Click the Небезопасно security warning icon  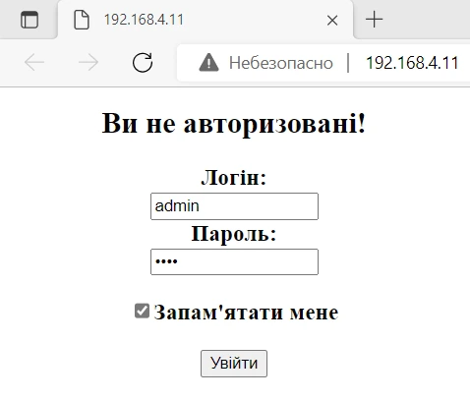pos(208,63)
